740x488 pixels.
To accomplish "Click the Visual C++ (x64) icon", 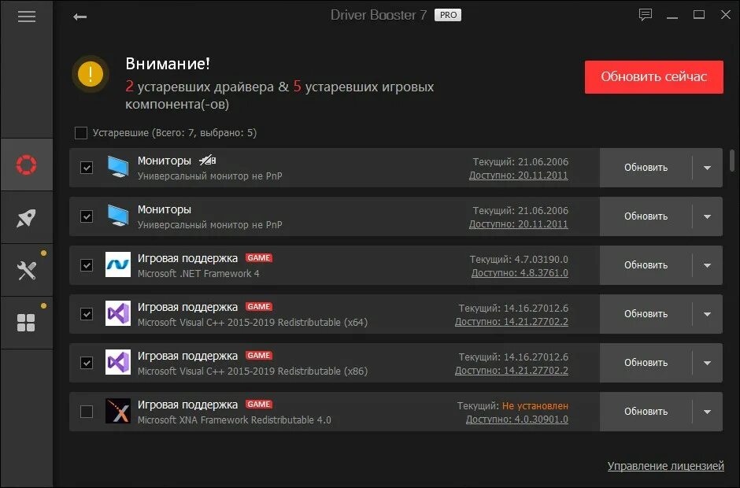I will [x=118, y=313].
